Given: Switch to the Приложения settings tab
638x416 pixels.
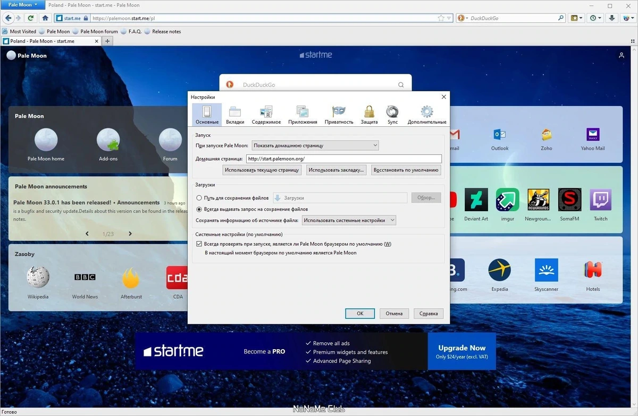Looking at the screenshot, I should (303, 114).
